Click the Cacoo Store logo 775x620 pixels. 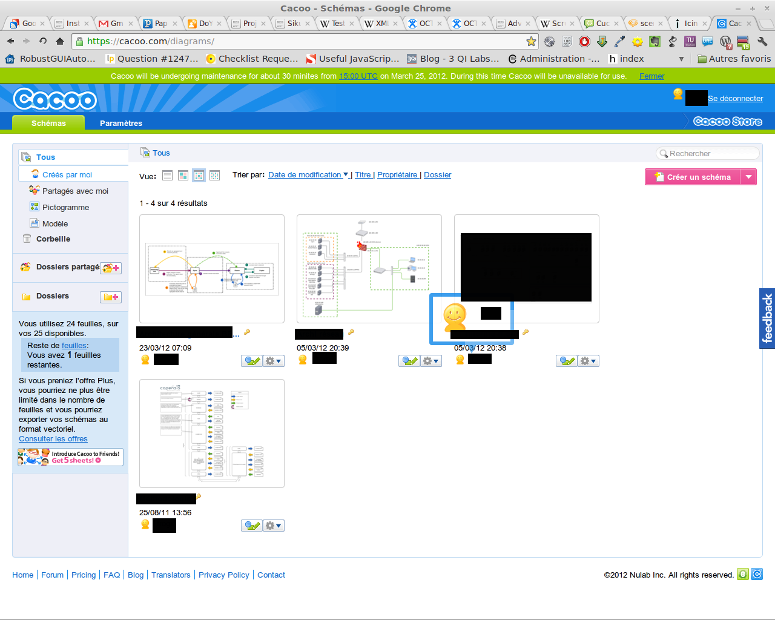(x=727, y=122)
